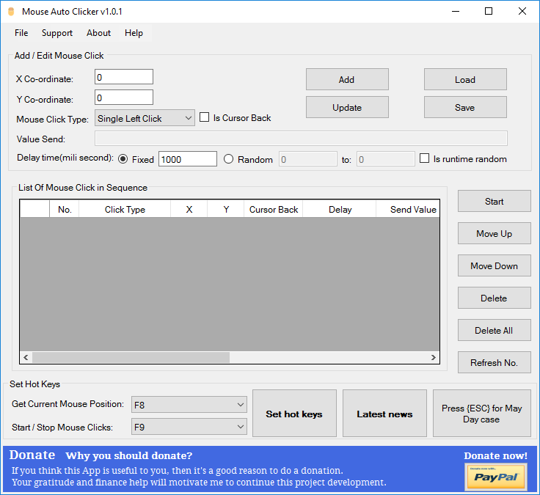Enable Is runtime random checkbox
The width and height of the screenshot is (540, 495).
click(424, 158)
